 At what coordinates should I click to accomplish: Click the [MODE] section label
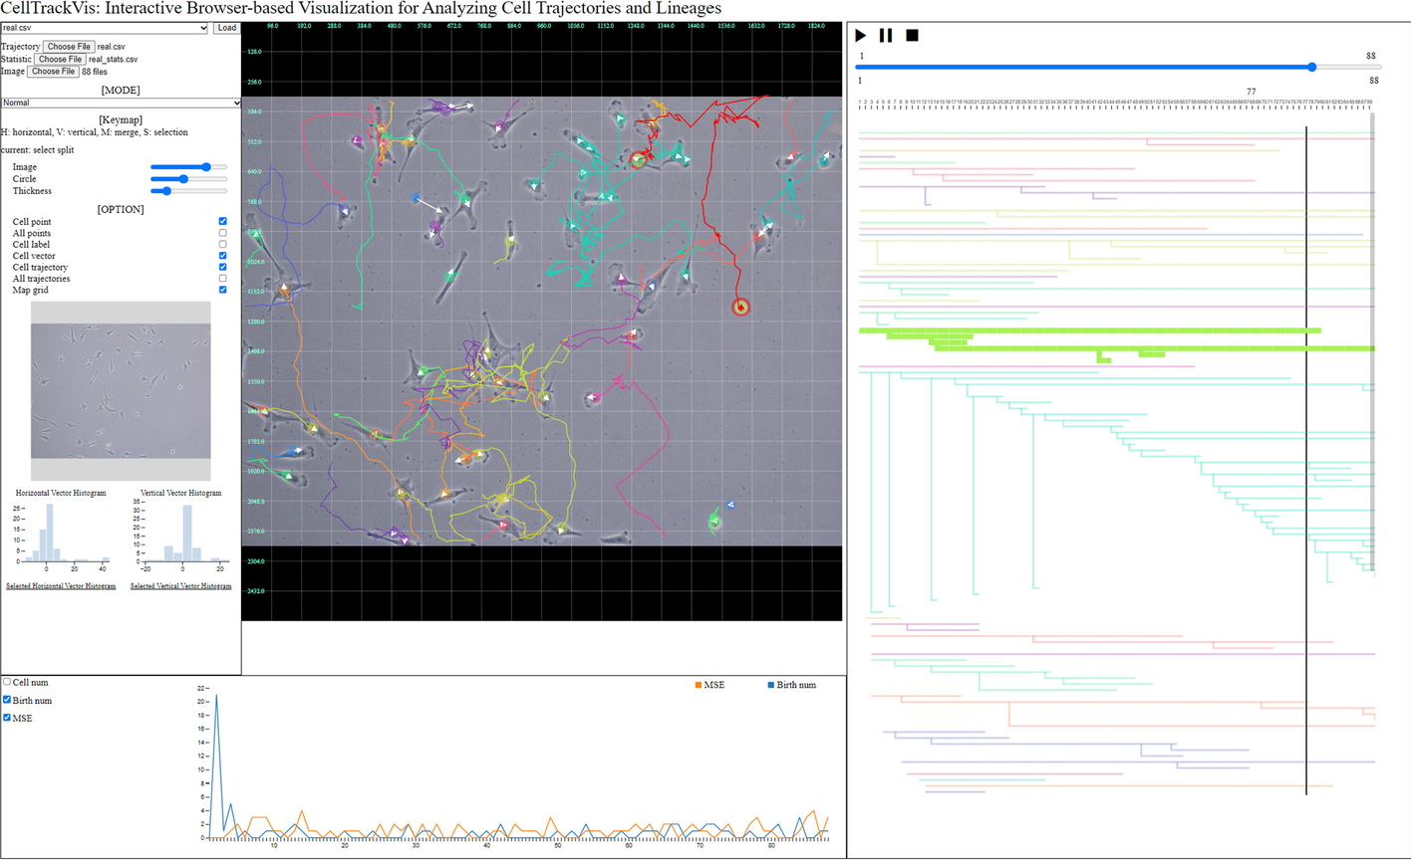click(x=121, y=90)
